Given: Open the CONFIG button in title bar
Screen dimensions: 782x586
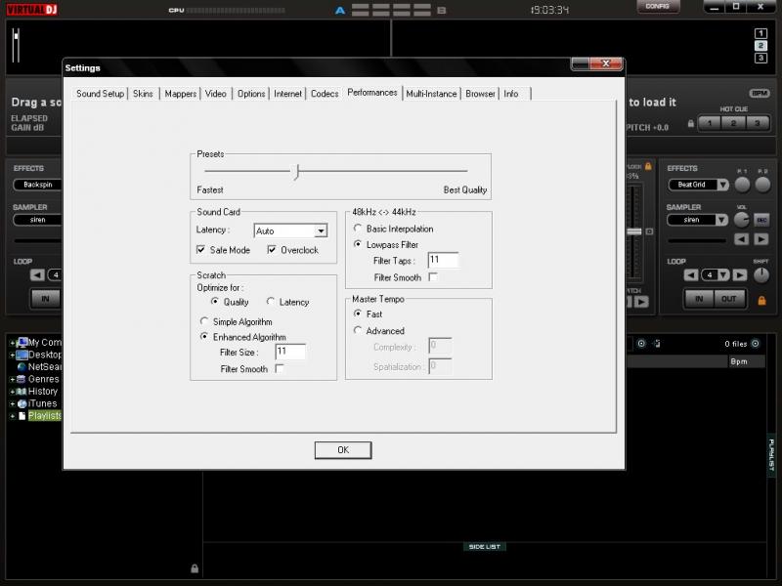Looking at the screenshot, I should click(657, 7).
